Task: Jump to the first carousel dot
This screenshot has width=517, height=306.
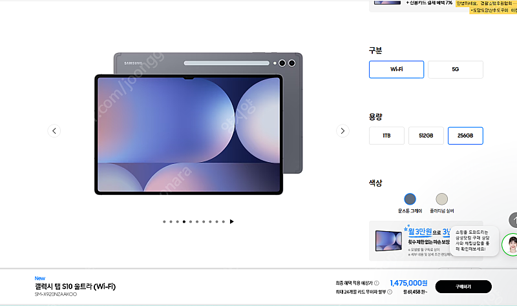Action: [x=164, y=221]
